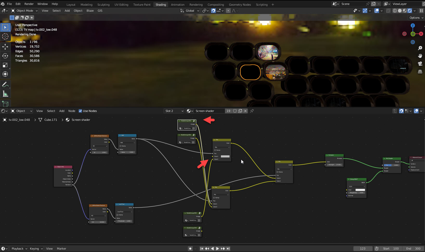The image size is (425, 252).
Task: Click the zoom viewport magnifier icon
Action: [x=420, y=48]
